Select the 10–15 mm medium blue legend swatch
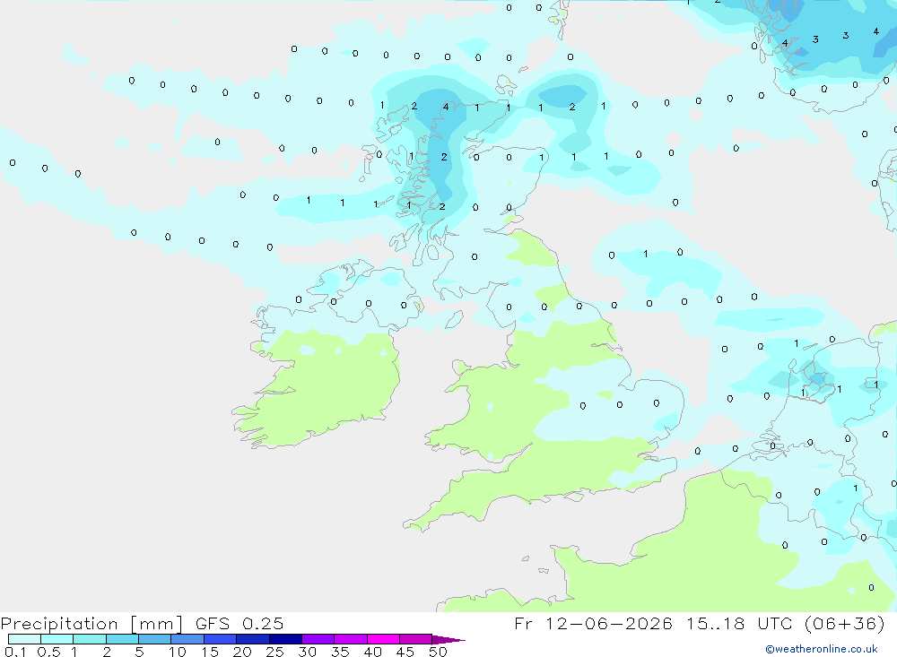Screen dimensions: 897x657 [187, 639]
